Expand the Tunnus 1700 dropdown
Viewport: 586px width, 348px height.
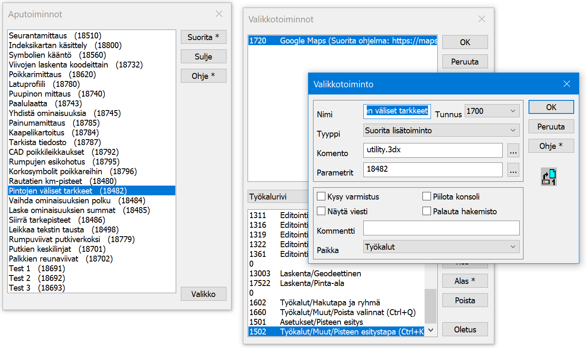(x=492, y=111)
